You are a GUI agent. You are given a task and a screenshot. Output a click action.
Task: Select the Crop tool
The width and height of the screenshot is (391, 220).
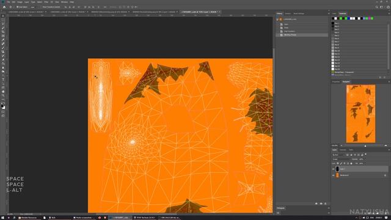(3, 32)
